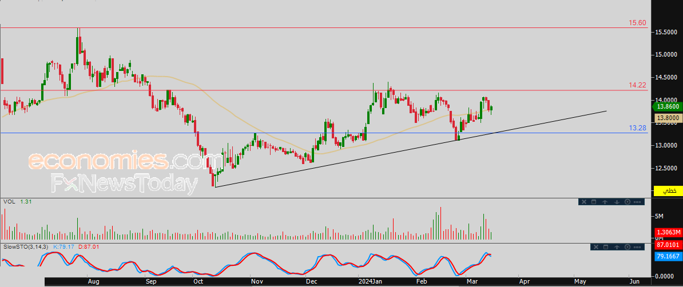
Task: Close the SlowSTO indicator panel
Action: point(596,247)
